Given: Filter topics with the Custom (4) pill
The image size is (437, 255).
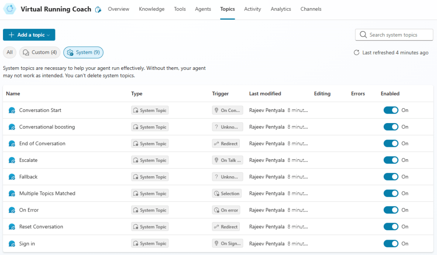Looking at the screenshot, I should click(x=40, y=52).
